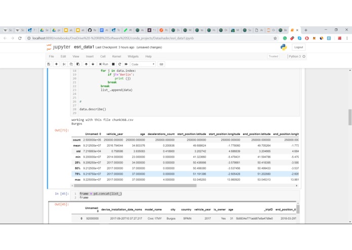Click the Trusted notebook indicator
This screenshot has height=250, width=352.
pos(273,56)
